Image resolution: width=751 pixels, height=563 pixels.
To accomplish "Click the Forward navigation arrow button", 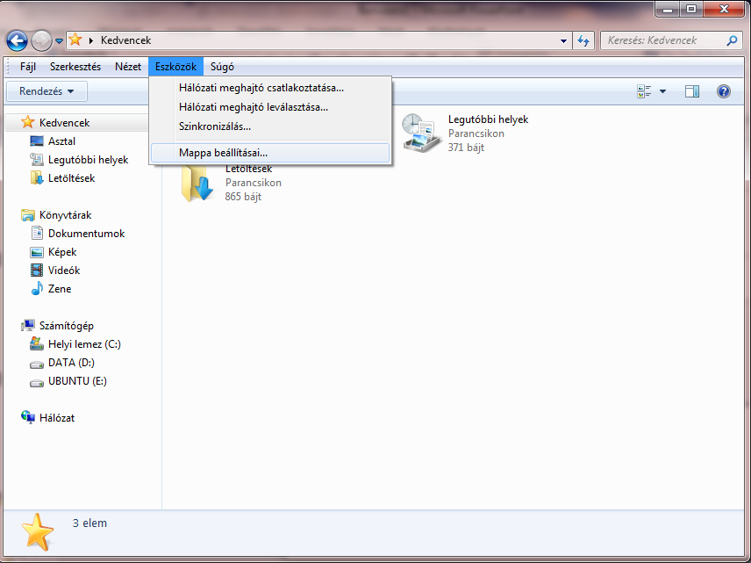I will point(41,40).
